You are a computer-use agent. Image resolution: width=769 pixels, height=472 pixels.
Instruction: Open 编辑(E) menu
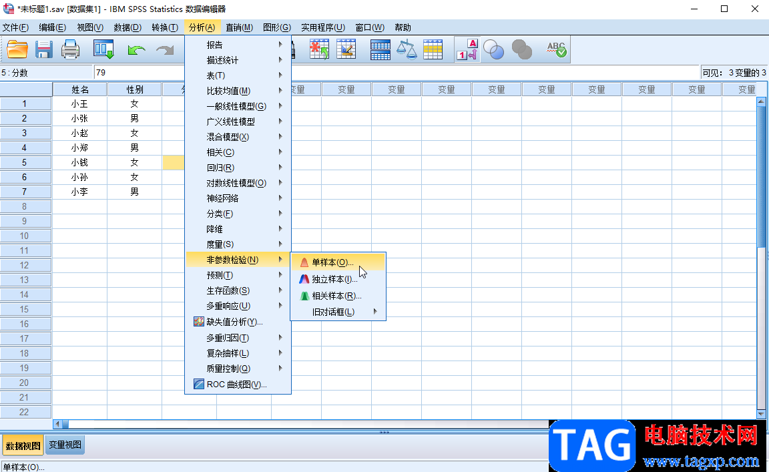(53, 27)
